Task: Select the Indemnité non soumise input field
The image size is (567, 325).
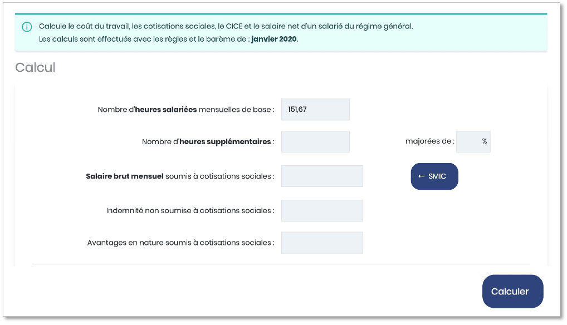Action: tap(322, 210)
